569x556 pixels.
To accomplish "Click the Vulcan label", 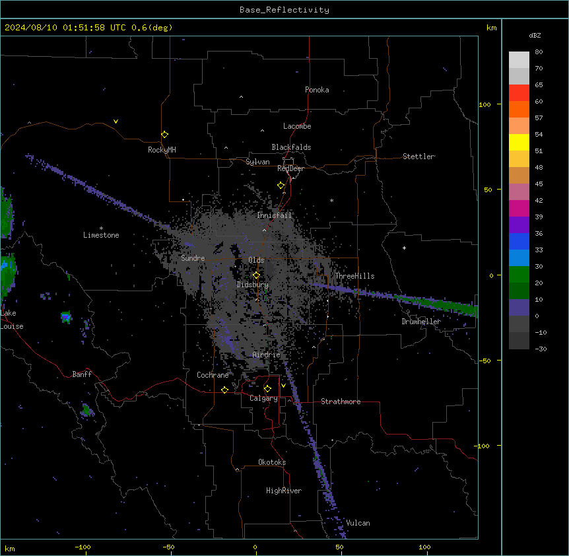I will click(358, 523).
